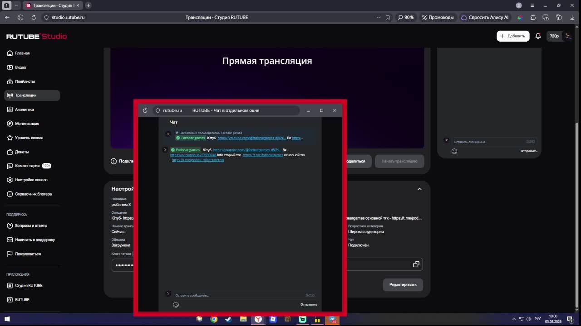Reload the chat popup window
This screenshot has height=326, width=581.
coord(145,110)
